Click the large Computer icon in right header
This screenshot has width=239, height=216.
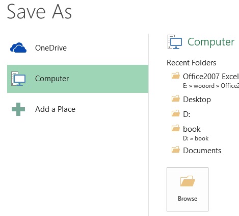[175, 42]
